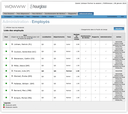The image size is (128, 114).
Task: Click the red Employés inactifs legend square
Action: coord(4,107)
